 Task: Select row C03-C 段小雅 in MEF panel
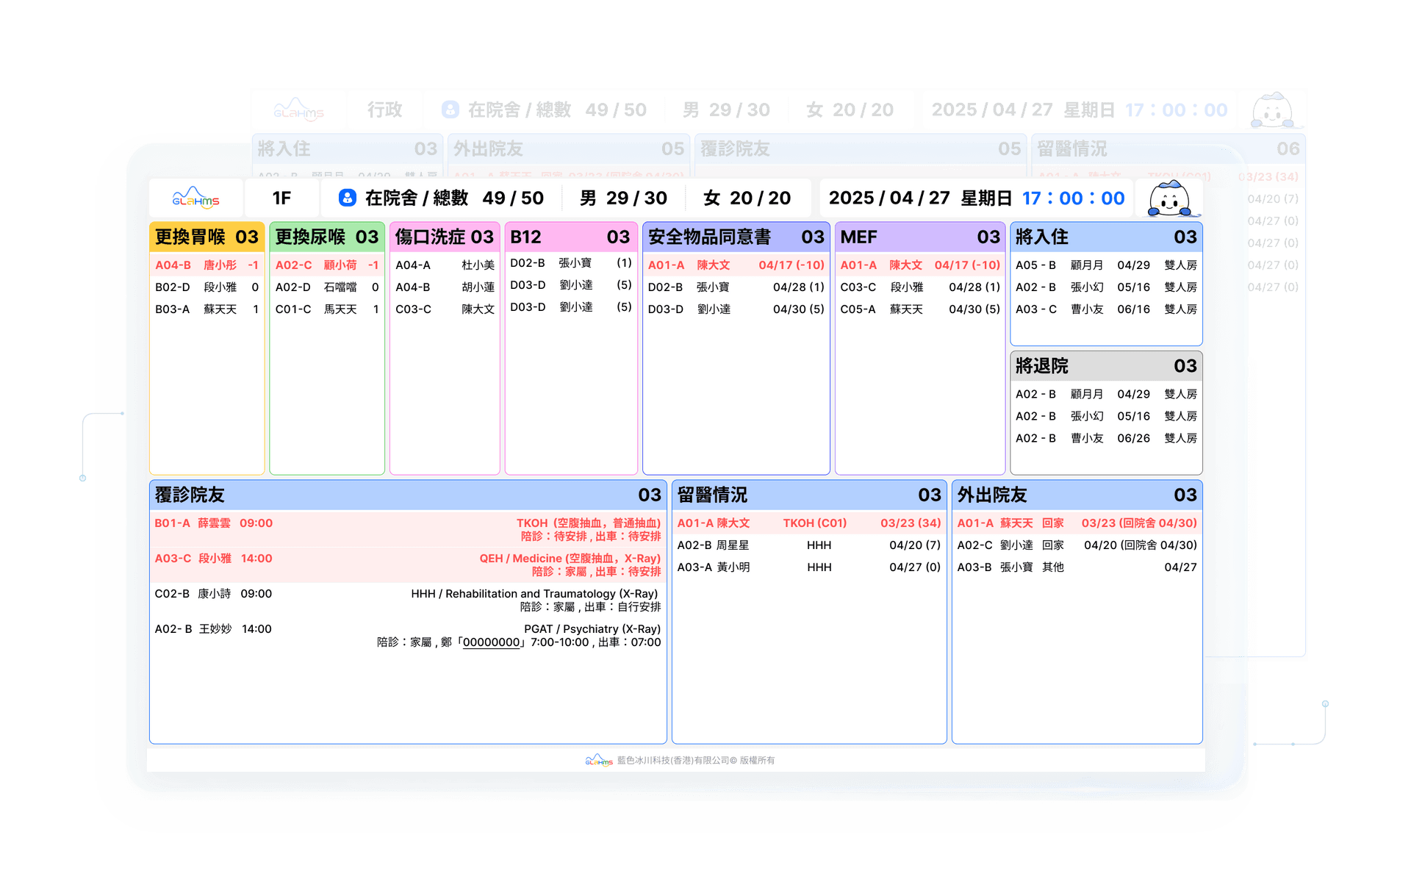[x=920, y=287]
